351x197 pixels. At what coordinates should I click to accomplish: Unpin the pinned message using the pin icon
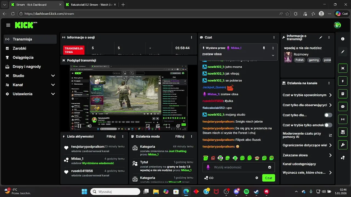coord(264,48)
